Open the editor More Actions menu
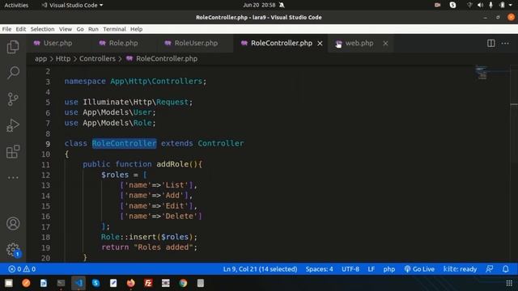The width and height of the screenshot is (518, 291). [x=505, y=43]
